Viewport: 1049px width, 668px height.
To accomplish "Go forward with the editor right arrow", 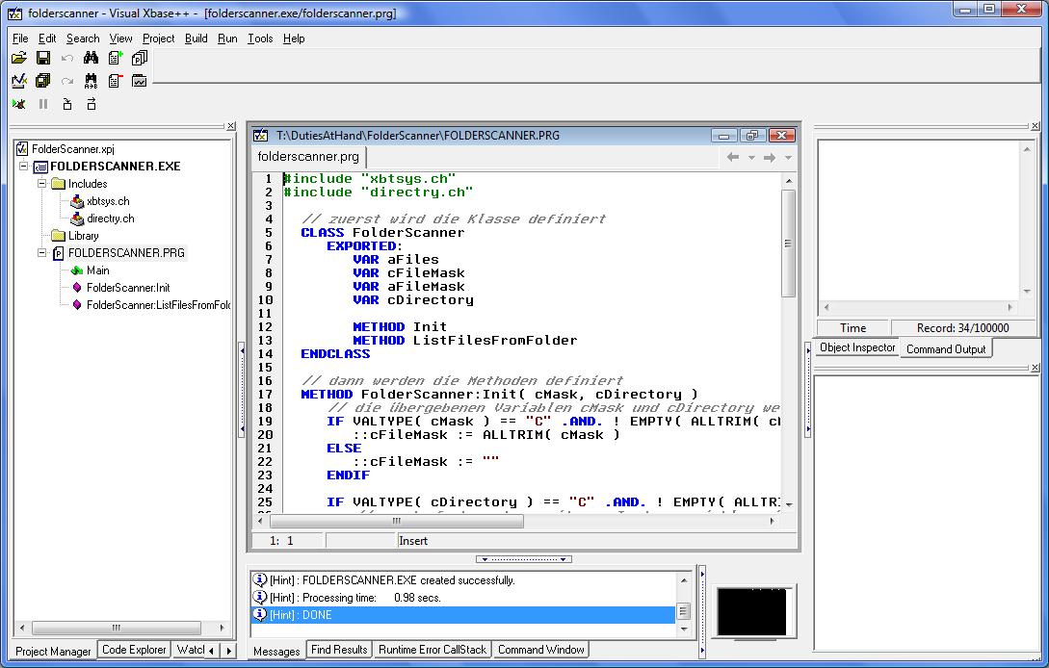I will (x=770, y=157).
